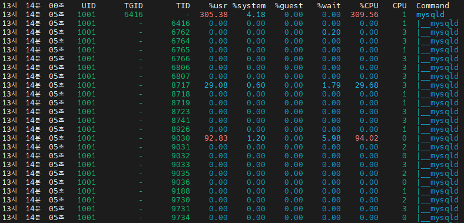Click the TID column header

183,6
